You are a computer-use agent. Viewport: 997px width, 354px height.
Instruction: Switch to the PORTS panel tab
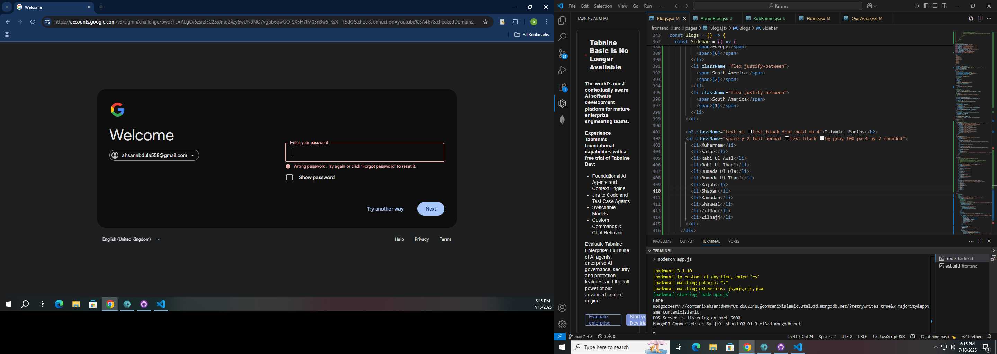pyautogui.click(x=734, y=241)
